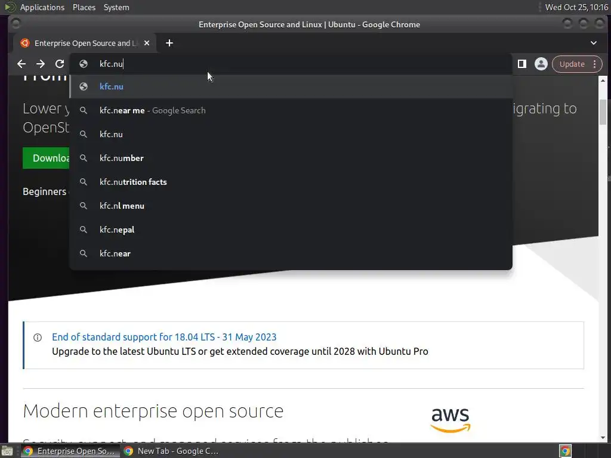
Task: Click Chrome icon in bottom-right panel
Action: (x=566, y=451)
